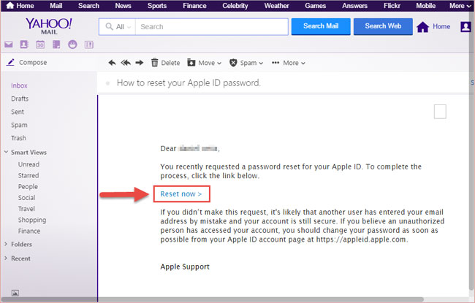Open the Calendar icon showing 30

click(40, 45)
